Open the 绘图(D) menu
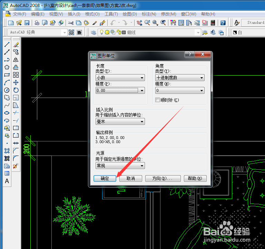265x249 pixels. coord(130,14)
